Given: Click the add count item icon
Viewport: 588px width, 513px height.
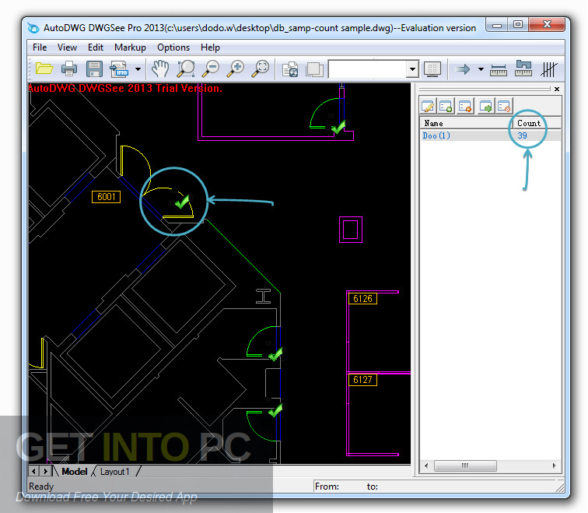Looking at the screenshot, I should (446, 107).
